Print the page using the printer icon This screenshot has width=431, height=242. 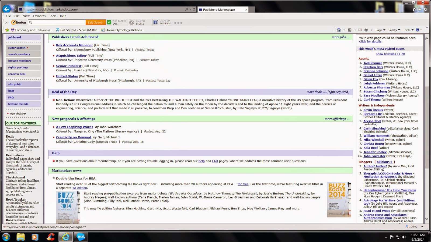tap(366, 30)
